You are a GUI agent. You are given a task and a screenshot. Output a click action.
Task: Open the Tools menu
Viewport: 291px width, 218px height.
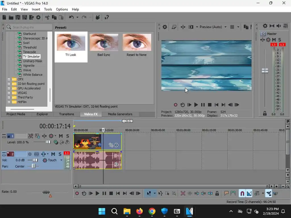pyautogui.click(x=48, y=9)
